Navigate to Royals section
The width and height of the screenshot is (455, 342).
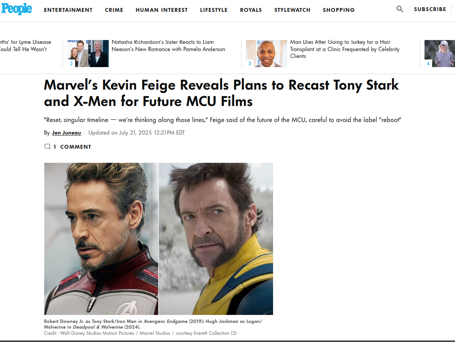point(251,10)
